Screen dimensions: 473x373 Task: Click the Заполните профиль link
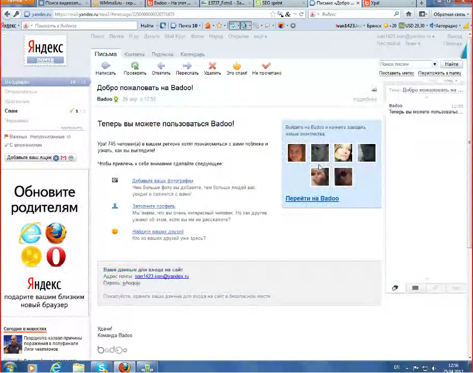pos(154,206)
